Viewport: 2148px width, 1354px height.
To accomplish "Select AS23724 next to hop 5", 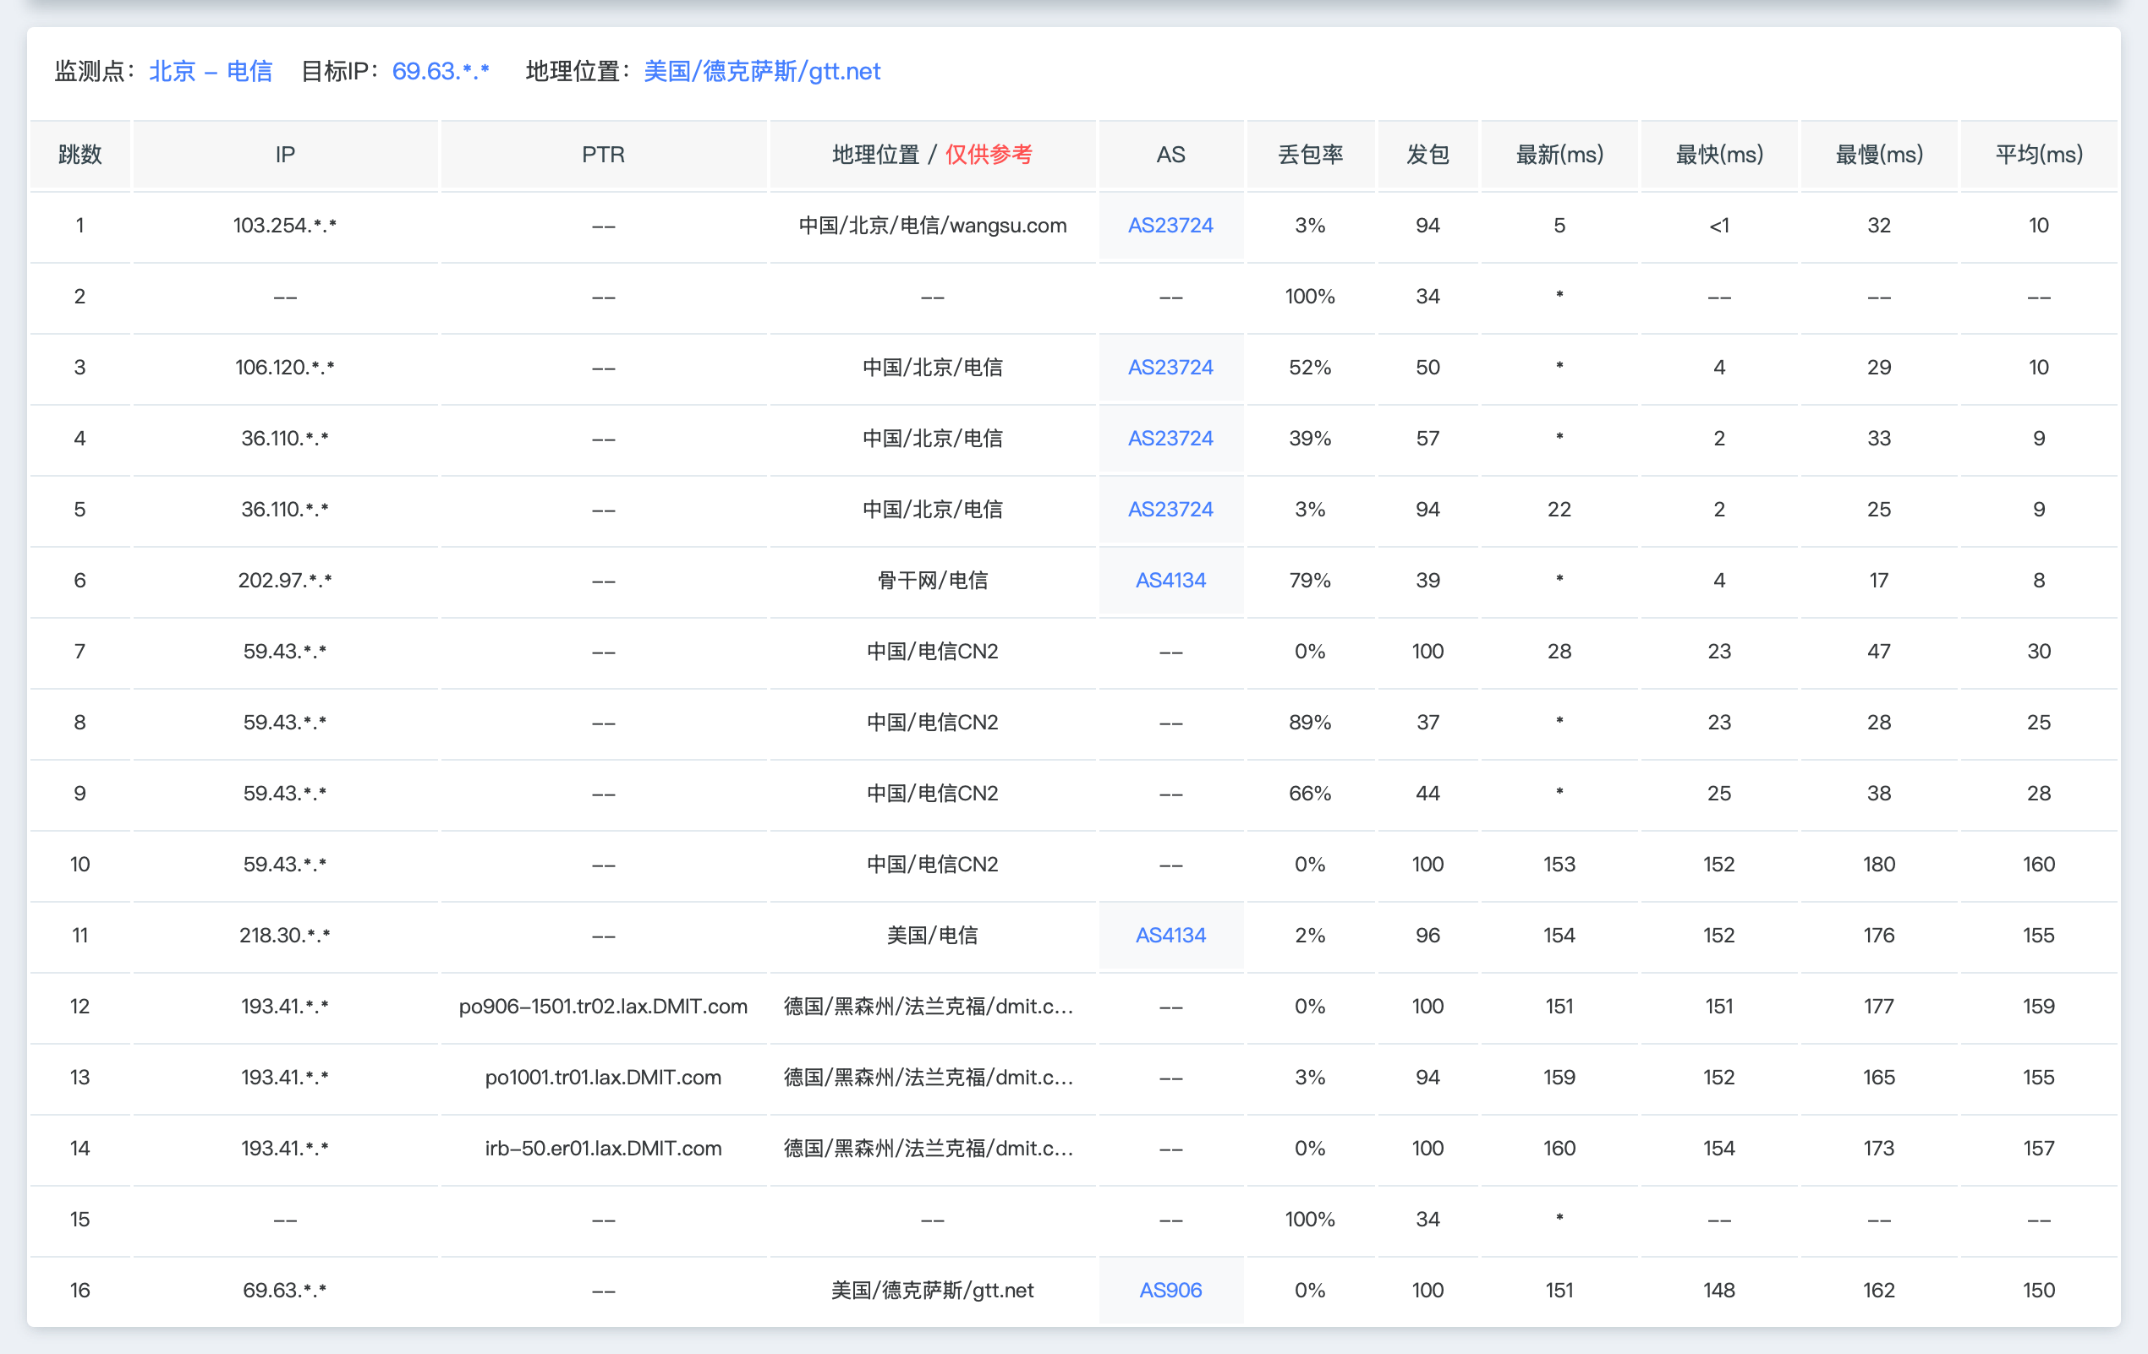I will [x=1170, y=509].
